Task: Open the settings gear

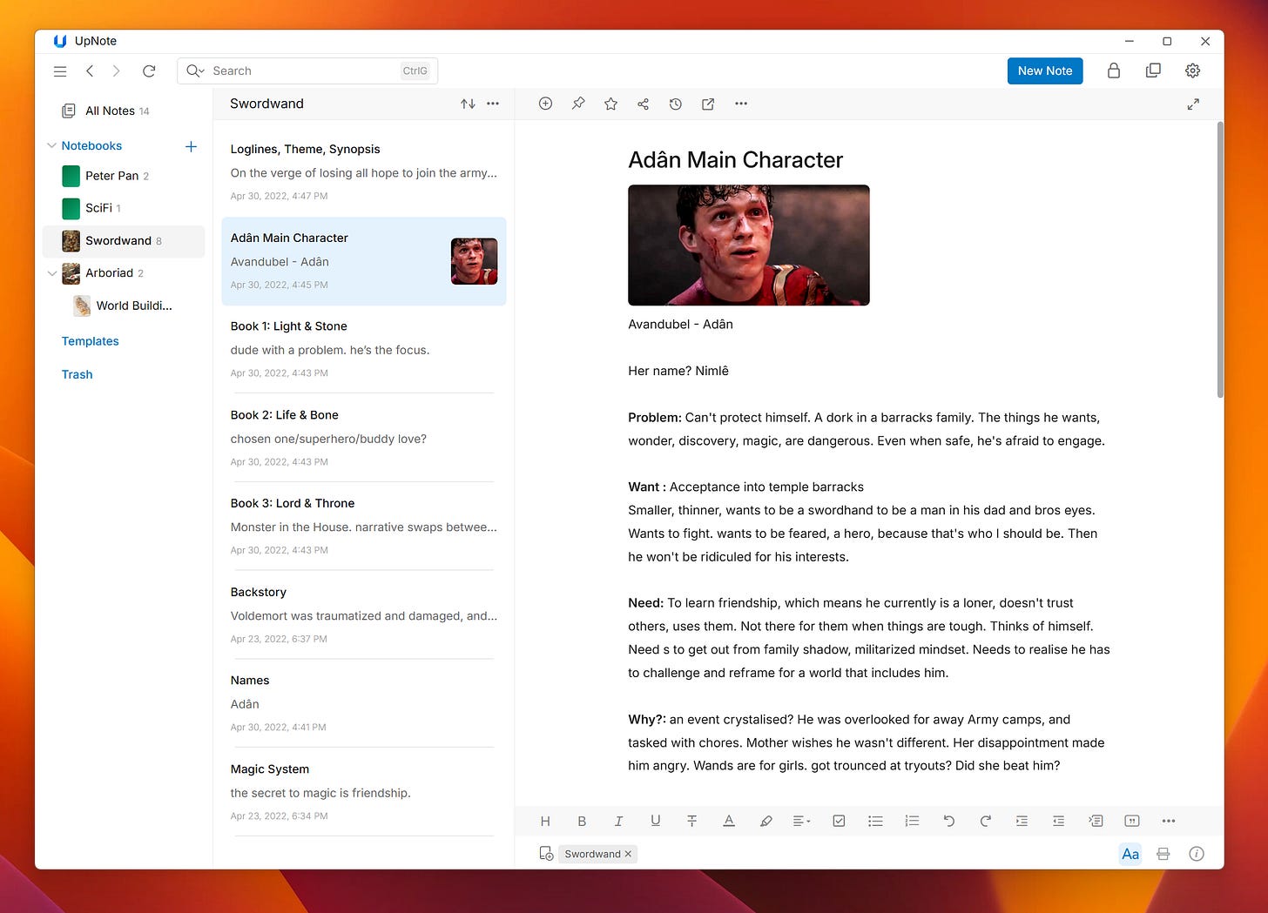Action: [1193, 71]
